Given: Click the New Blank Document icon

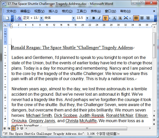Looking at the screenshot, I should pos(7,18).
